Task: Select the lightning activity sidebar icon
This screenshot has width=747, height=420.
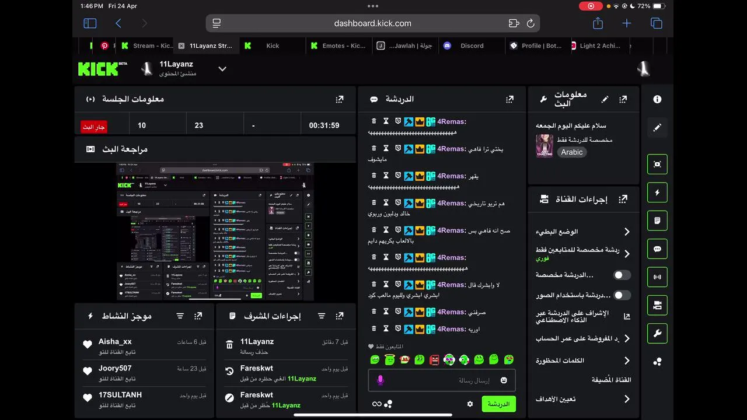Action: pos(657,192)
